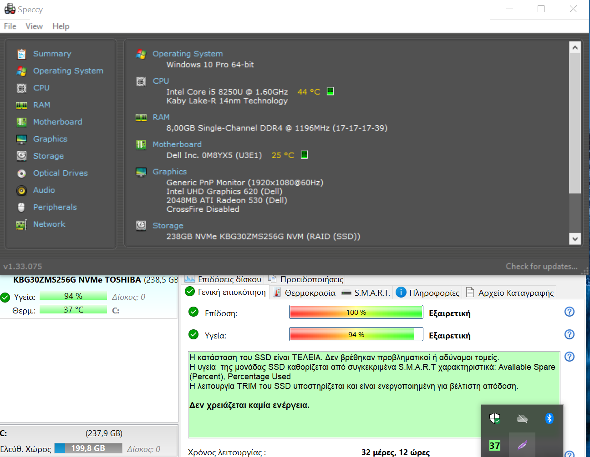Click the Graphics icon in main panel
The image size is (590, 457).
tap(141, 172)
